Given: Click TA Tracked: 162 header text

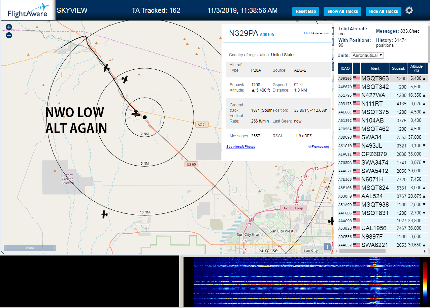Looking at the screenshot, I should pos(156,10).
